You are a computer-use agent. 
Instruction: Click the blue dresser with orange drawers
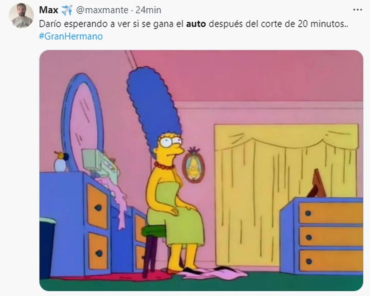pos(321,236)
